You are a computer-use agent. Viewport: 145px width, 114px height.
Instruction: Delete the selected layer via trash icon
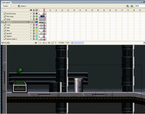(x=36, y=43)
